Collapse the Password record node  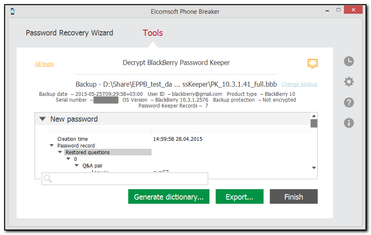(x=52, y=146)
